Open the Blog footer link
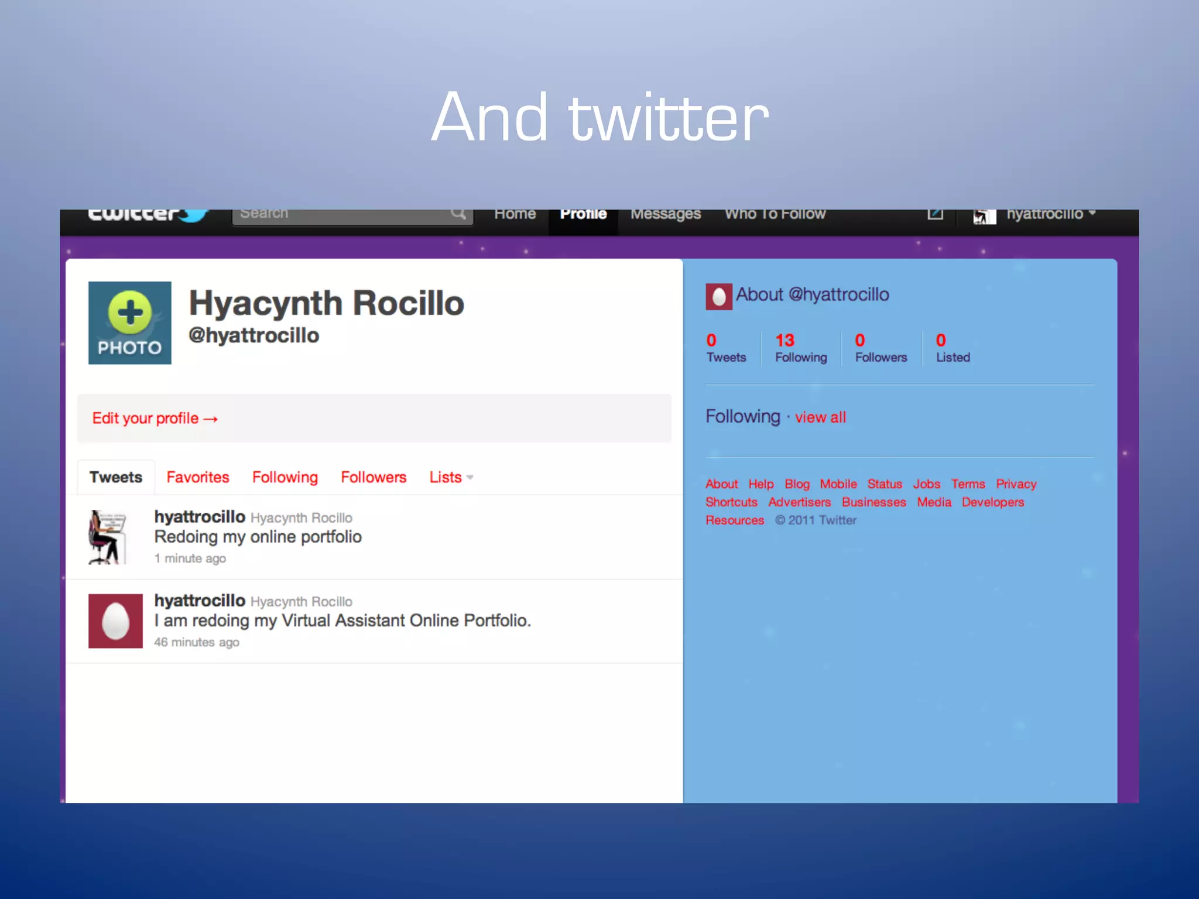 [x=797, y=484]
